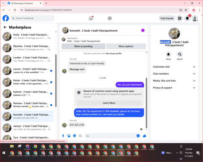This screenshot has width=203, height=162.
Task: Open the profile circle icon in the top navigation
Action: (110, 18)
